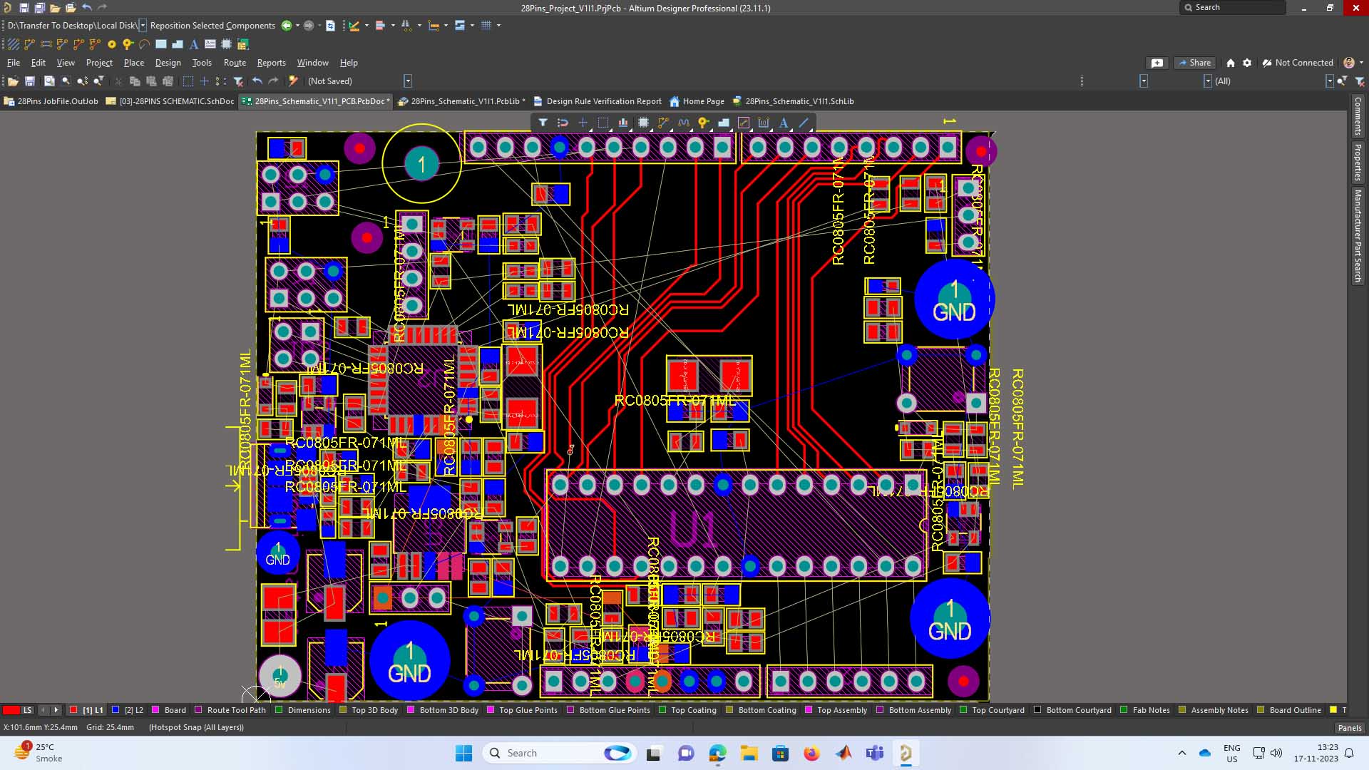Viewport: 1369px width, 770px height.
Task: Expand the grid toolbar dropdown arrow
Action: click(498, 26)
